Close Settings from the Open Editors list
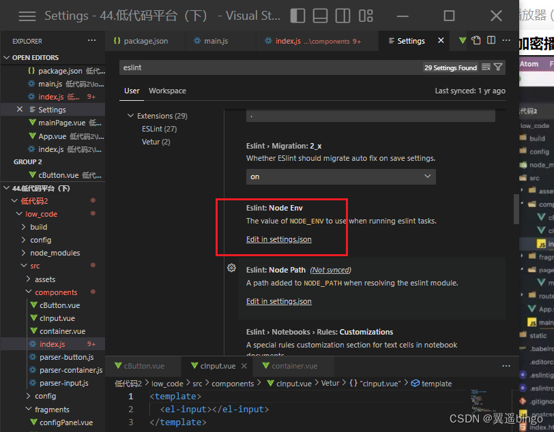Screen dimensions: 554x432 tap(20, 110)
